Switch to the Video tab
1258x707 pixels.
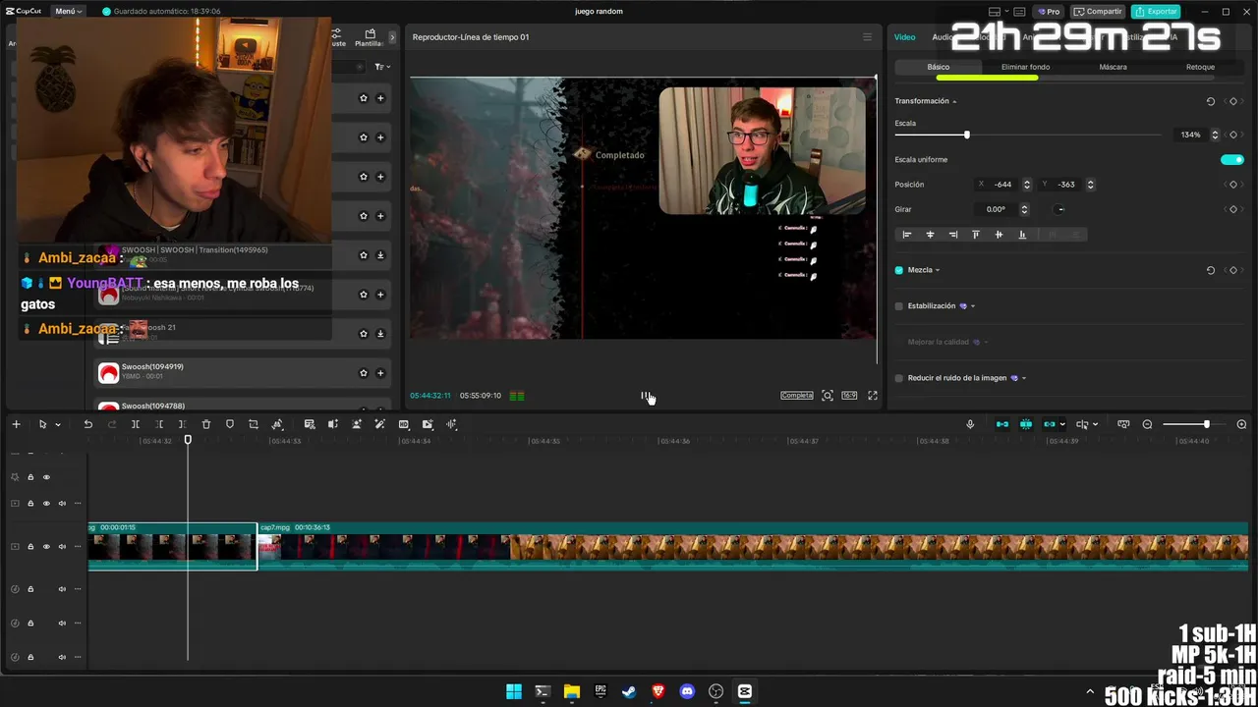[904, 37]
